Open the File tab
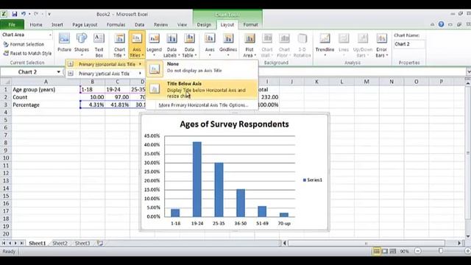This screenshot has width=471, height=265. 12,24
